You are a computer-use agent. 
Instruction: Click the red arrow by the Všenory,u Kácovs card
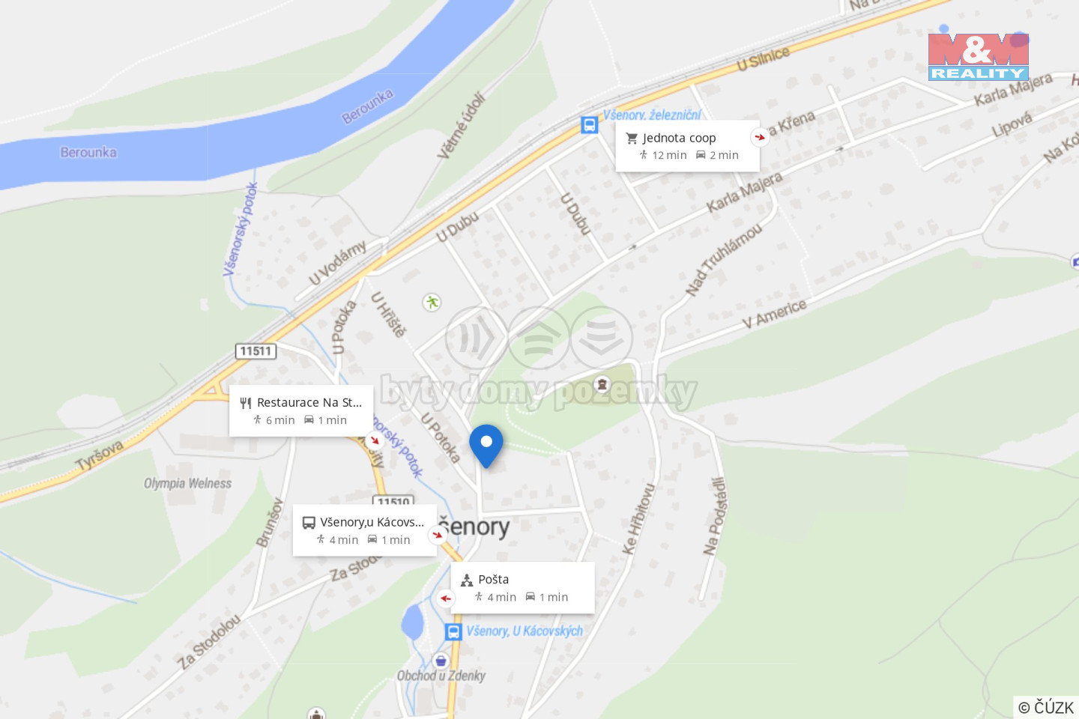coord(438,535)
